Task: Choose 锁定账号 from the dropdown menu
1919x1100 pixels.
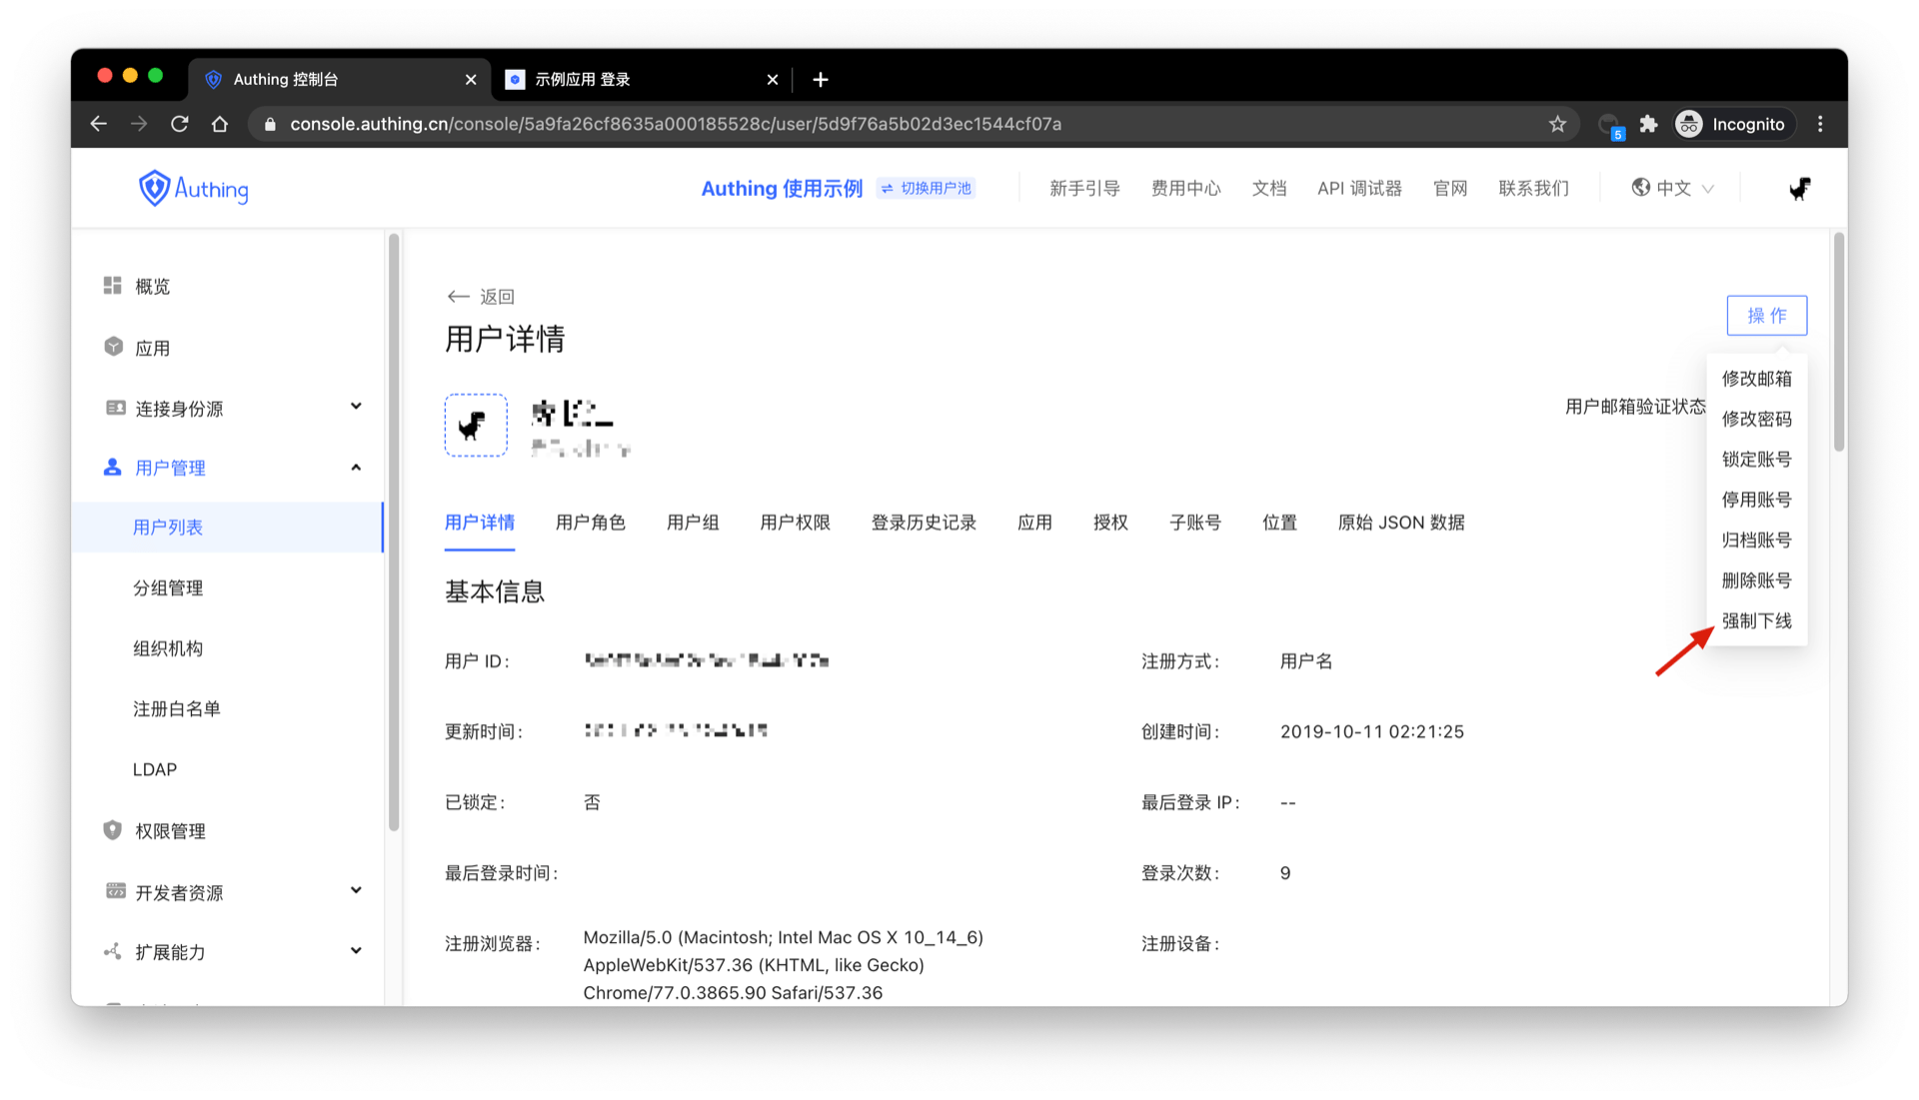Action: tap(1756, 460)
